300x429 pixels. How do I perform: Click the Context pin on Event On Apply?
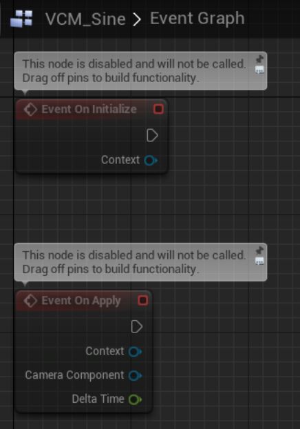(135, 352)
